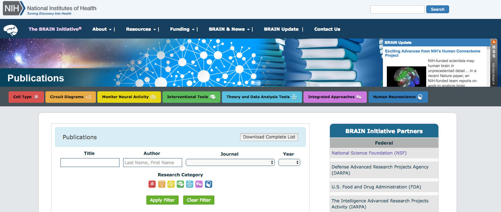Click the Title filter input field

90,162
